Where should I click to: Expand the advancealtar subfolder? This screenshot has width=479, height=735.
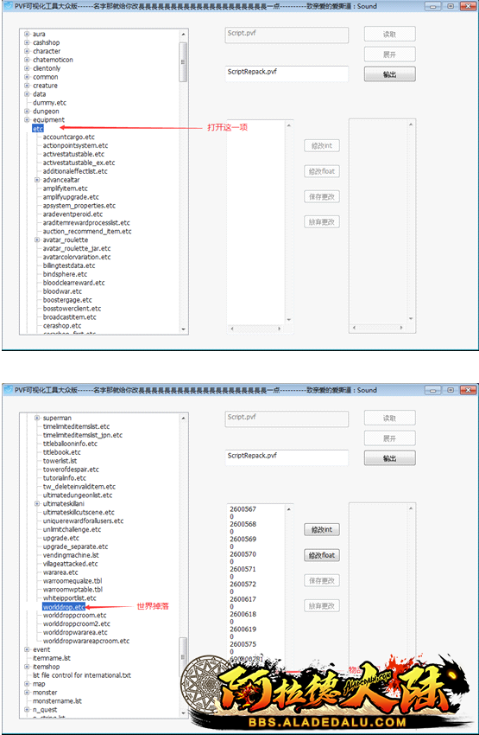click(x=37, y=180)
